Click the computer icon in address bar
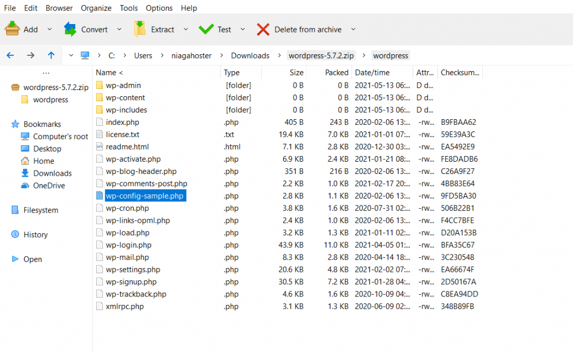The width and height of the screenshot is (573, 353). point(85,55)
